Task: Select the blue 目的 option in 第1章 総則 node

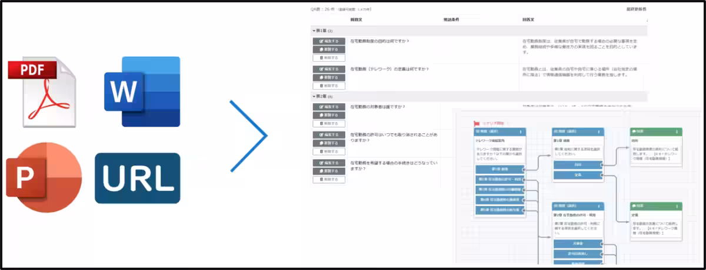Action: coord(577,166)
